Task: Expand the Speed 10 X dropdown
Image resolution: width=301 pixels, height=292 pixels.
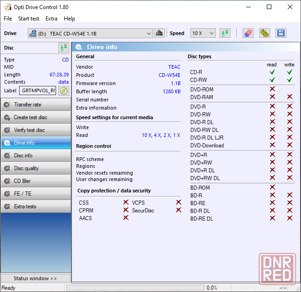Action: tap(203, 33)
